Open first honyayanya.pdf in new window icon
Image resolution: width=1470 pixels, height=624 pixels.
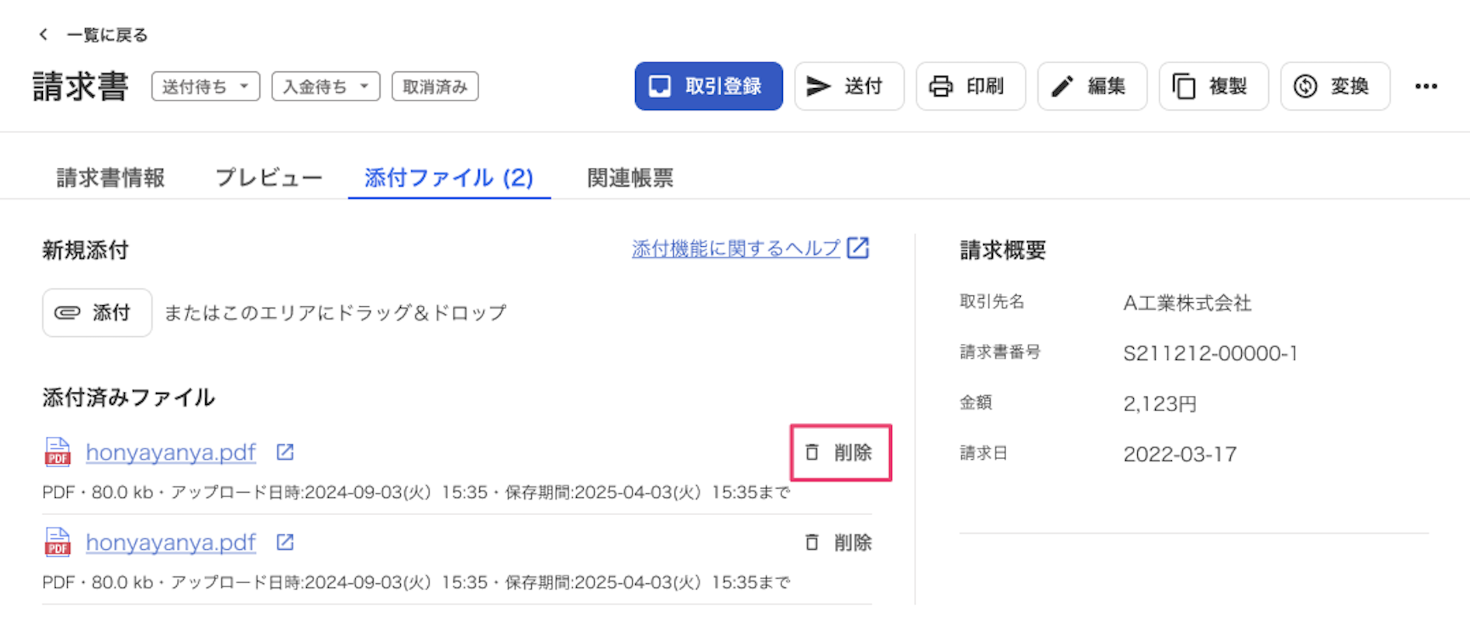(x=285, y=452)
